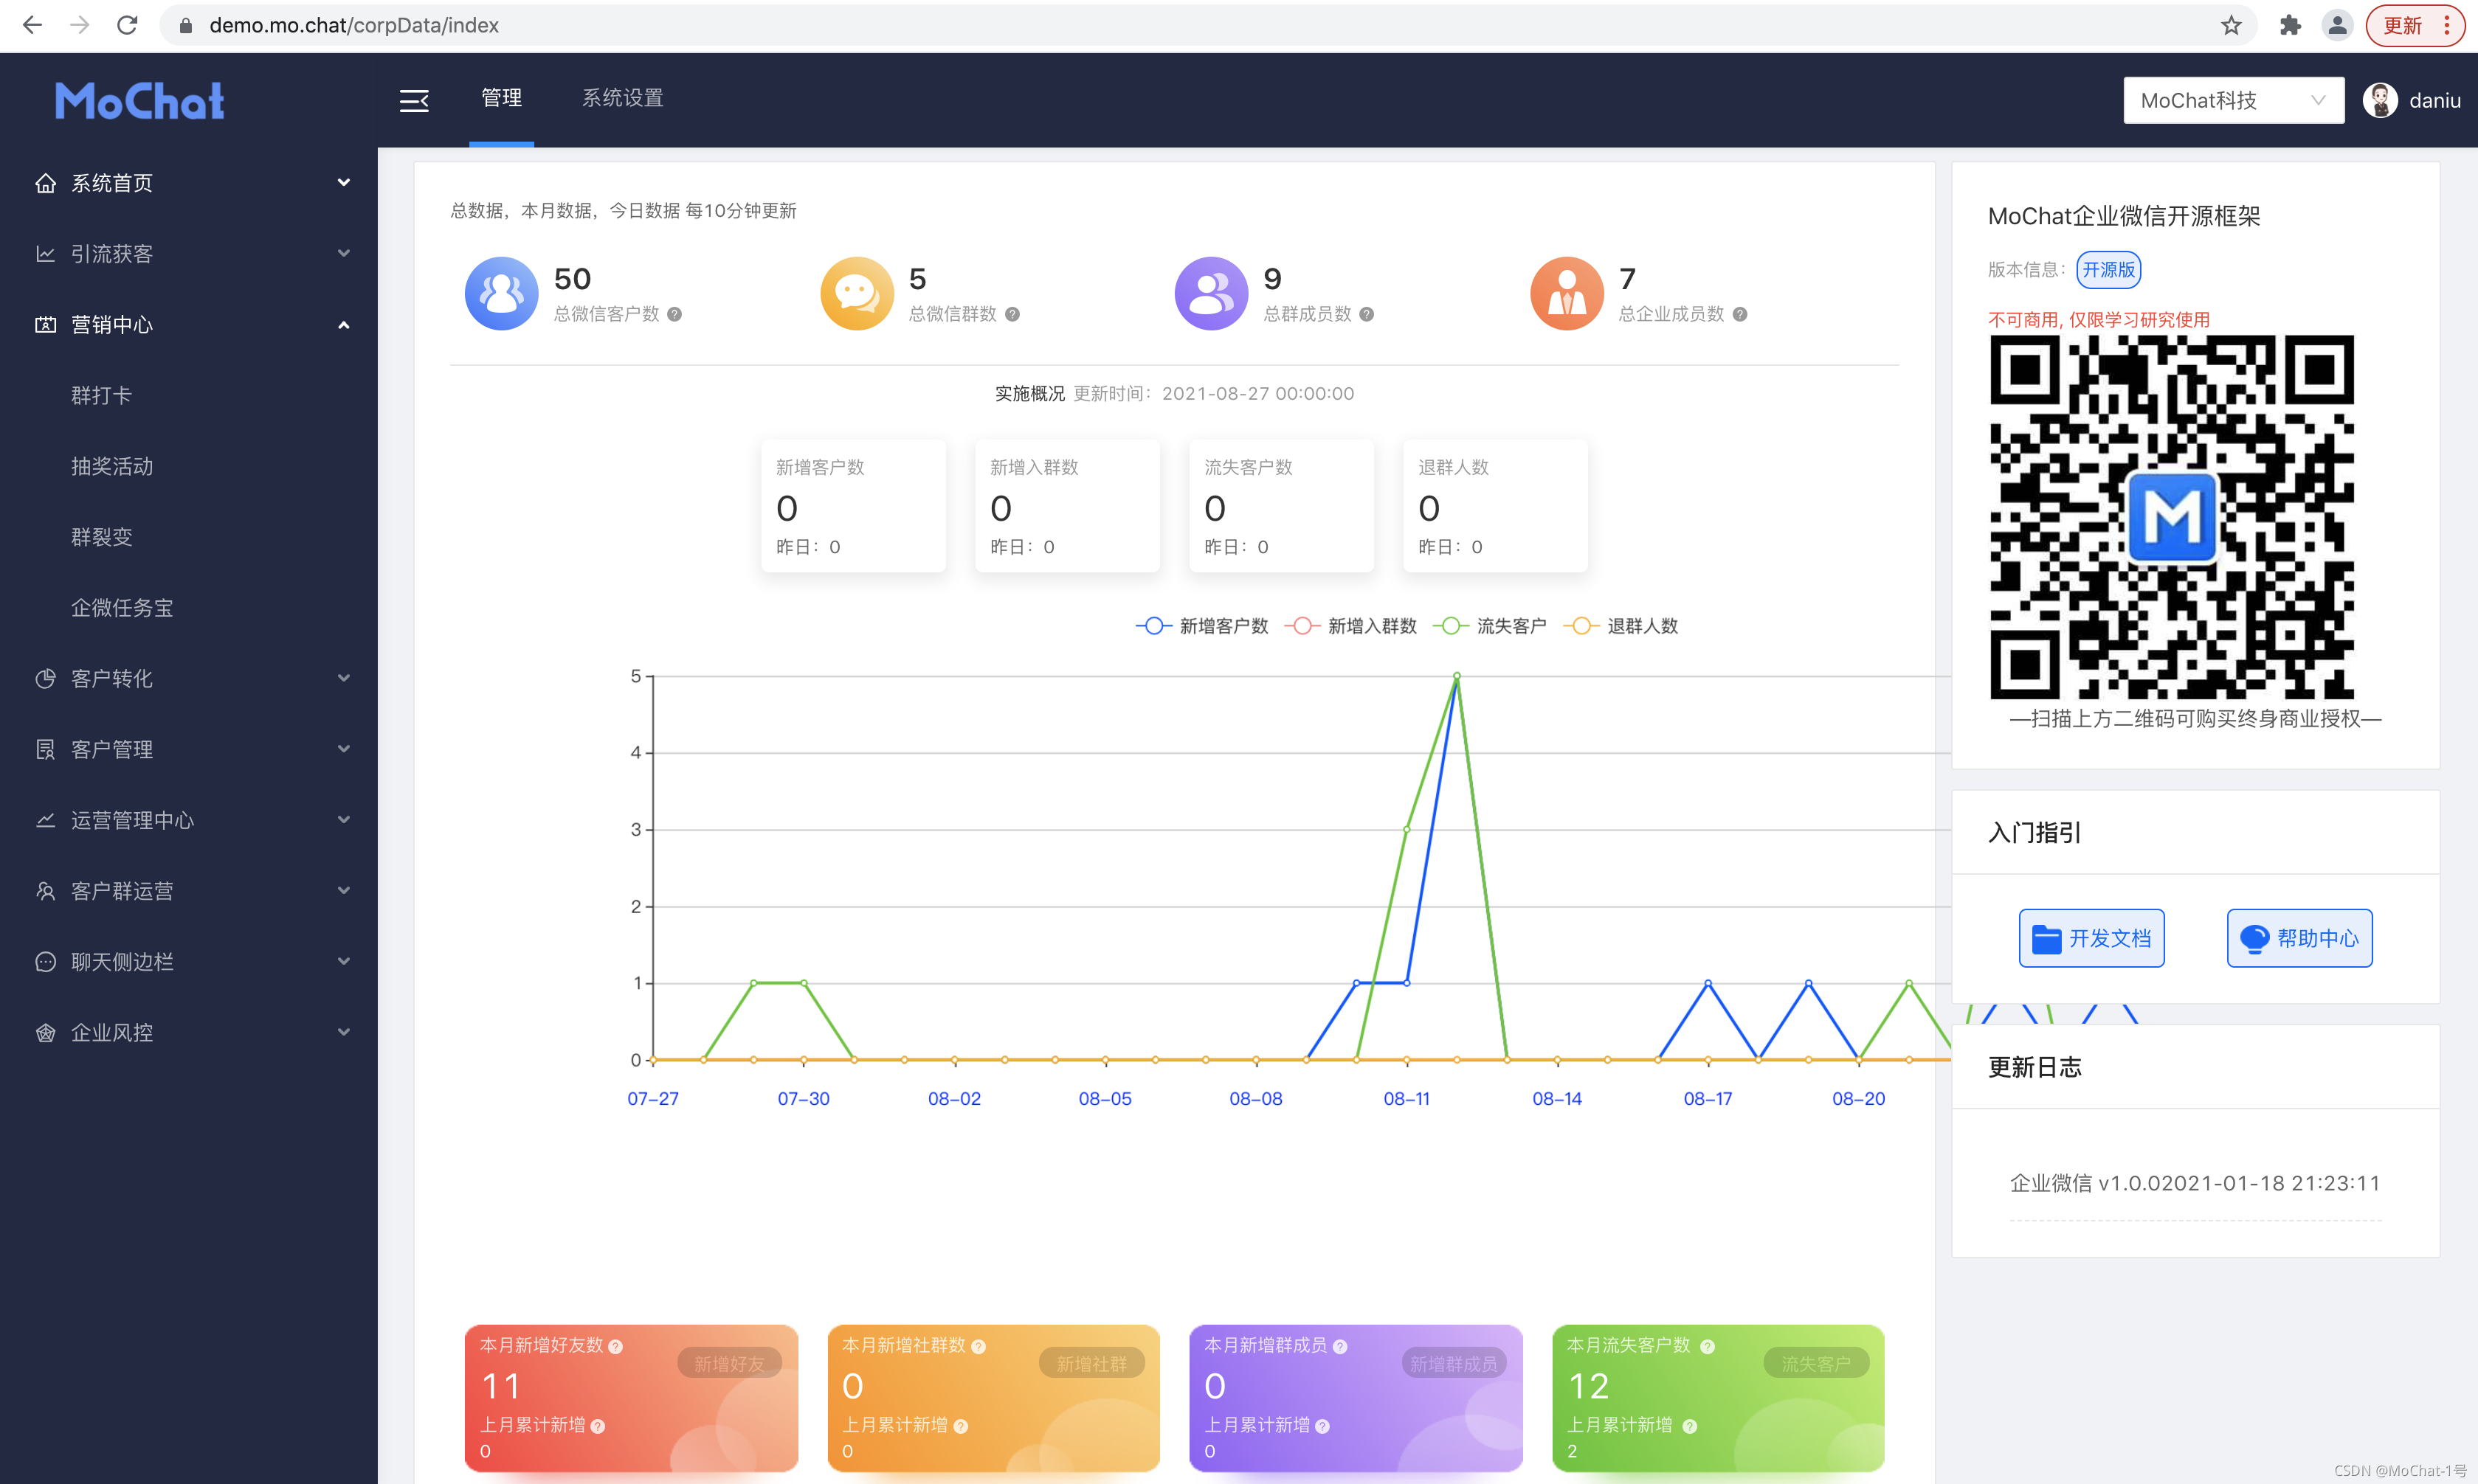
Task: Click the line chart icon beside 运营管理中心
Action: click(x=45, y=820)
